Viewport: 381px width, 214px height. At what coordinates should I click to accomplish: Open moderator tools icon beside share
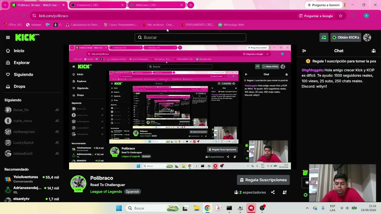click(x=285, y=192)
